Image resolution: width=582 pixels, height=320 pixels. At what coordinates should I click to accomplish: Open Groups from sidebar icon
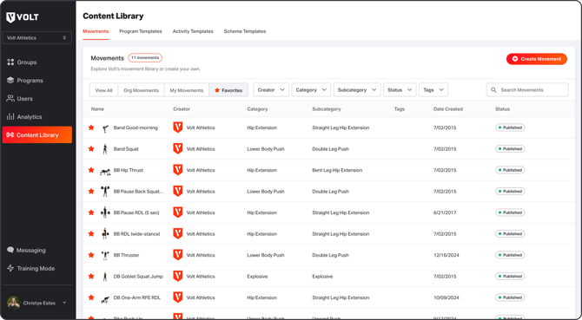coord(10,62)
